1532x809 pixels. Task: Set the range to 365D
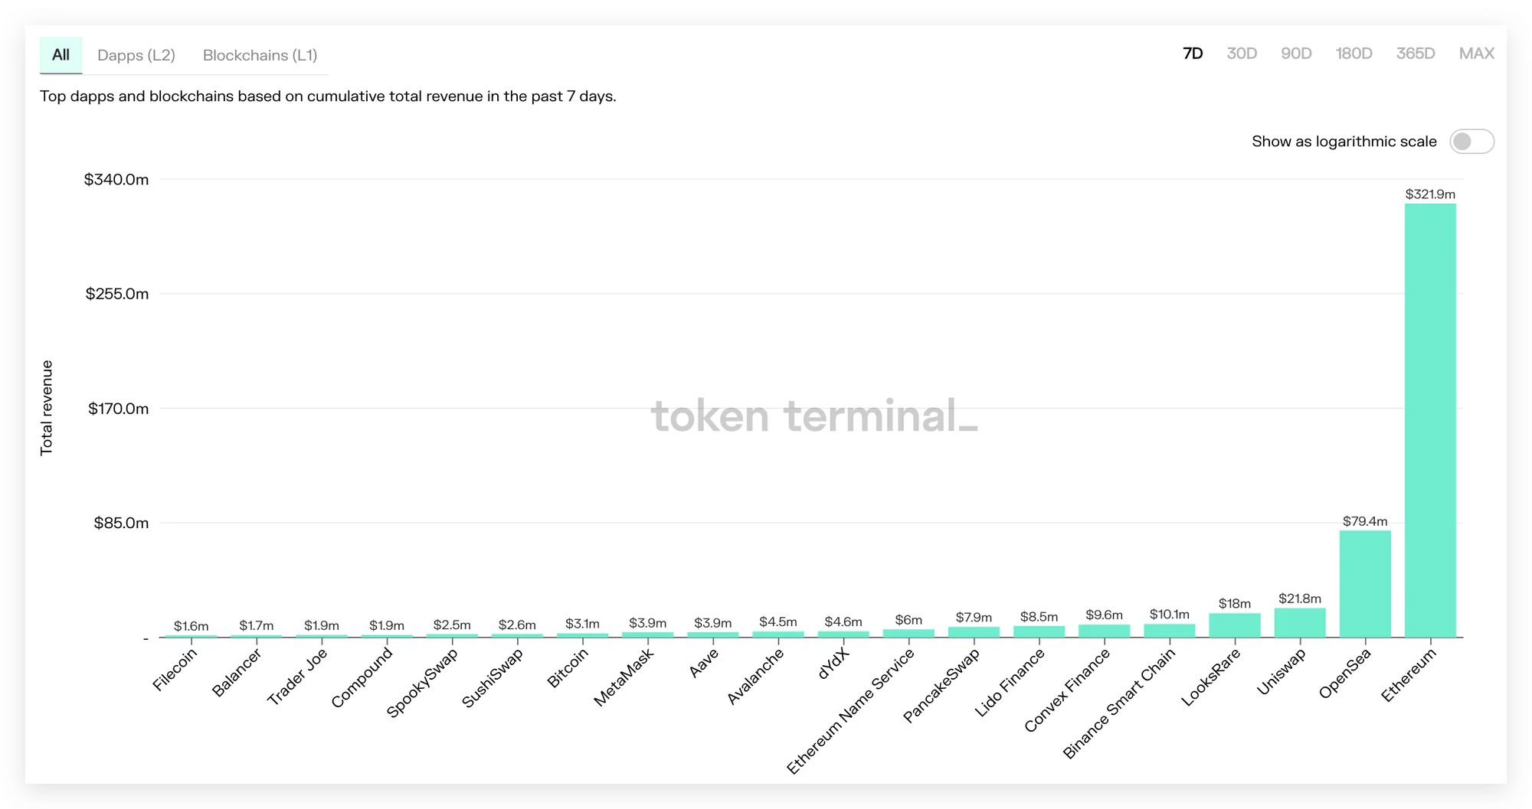1415,54
